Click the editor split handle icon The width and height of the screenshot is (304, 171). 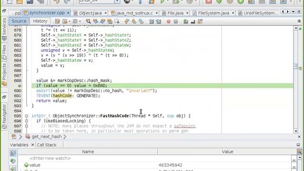pos(299,21)
